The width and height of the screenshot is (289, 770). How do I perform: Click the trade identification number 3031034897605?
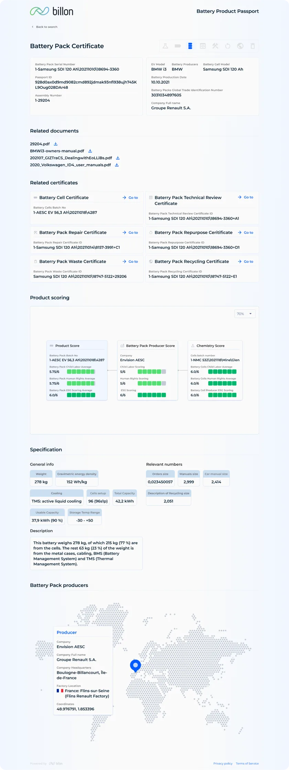pos(166,95)
